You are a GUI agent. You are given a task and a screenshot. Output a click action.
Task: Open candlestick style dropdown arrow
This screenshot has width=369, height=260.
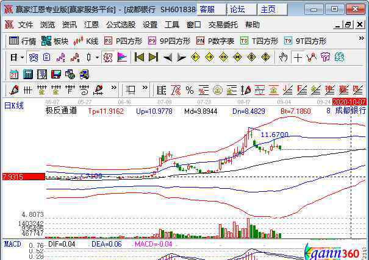tap(97, 57)
